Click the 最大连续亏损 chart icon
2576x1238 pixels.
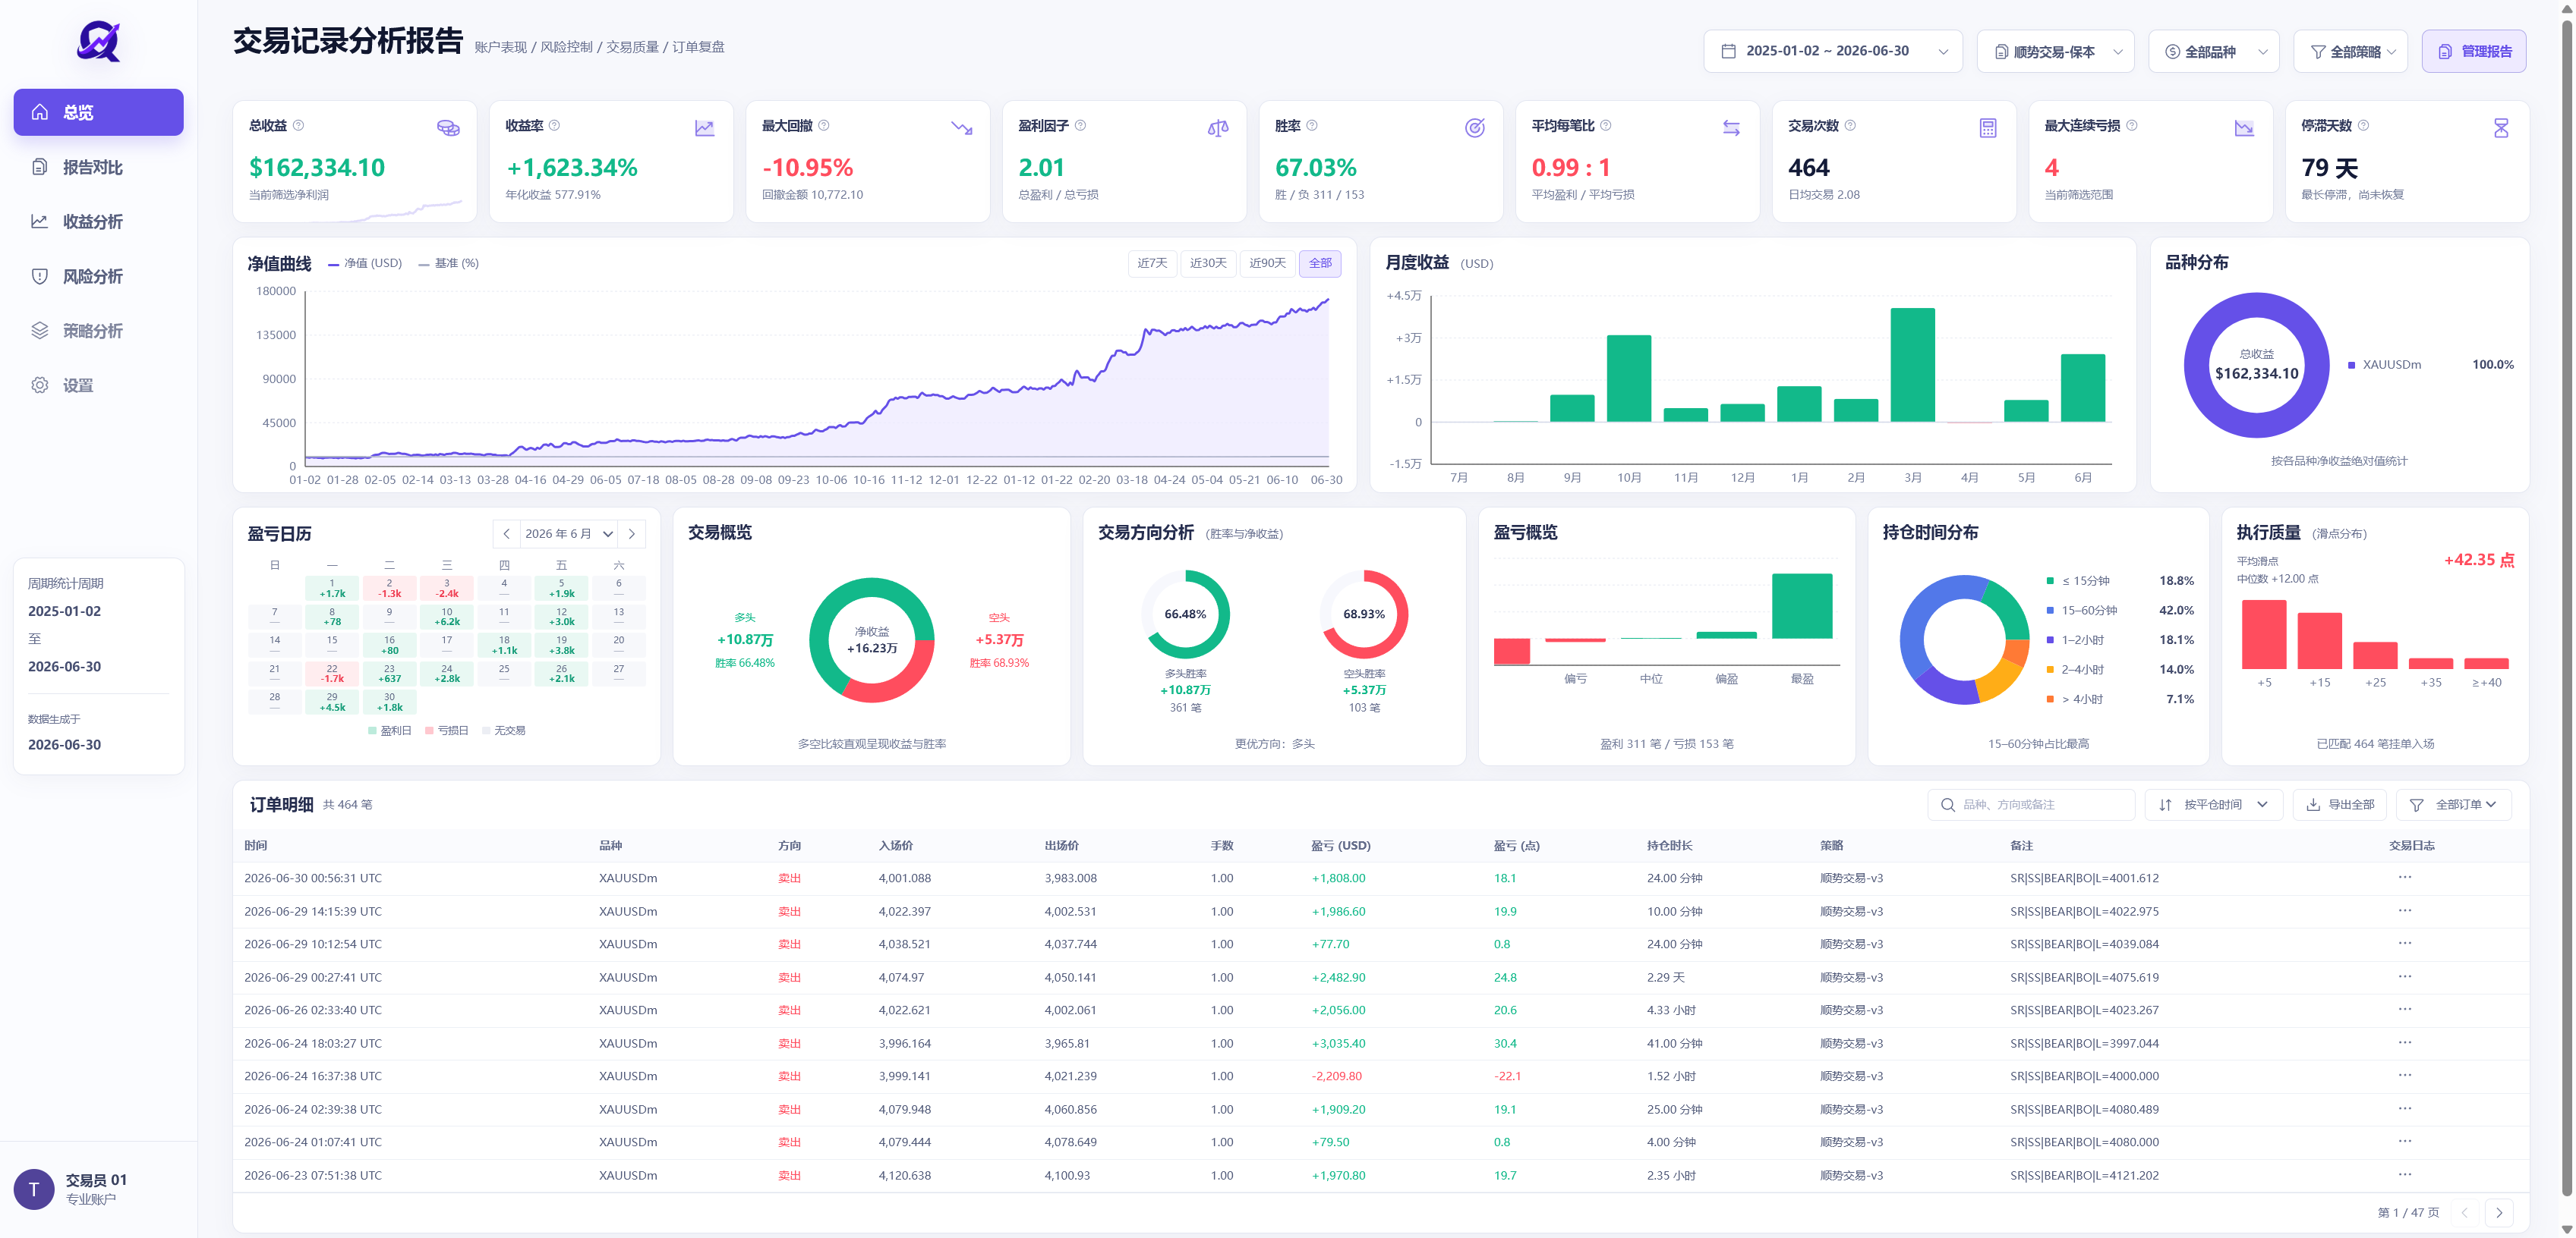pyautogui.click(x=2244, y=128)
